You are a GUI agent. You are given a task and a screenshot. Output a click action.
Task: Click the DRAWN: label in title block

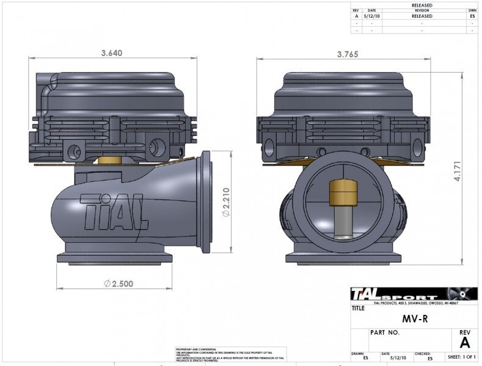pyautogui.click(x=357, y=354)
